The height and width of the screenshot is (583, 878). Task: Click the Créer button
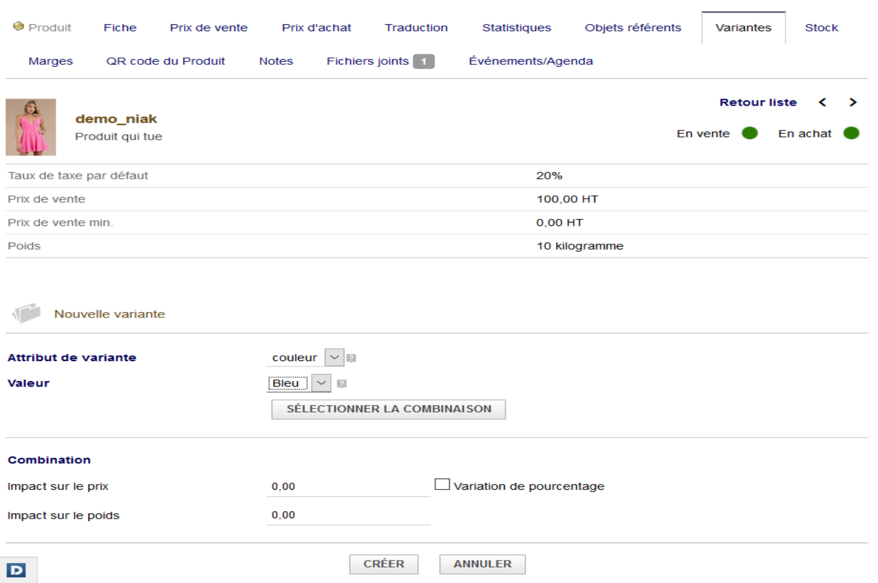point(384,564)
